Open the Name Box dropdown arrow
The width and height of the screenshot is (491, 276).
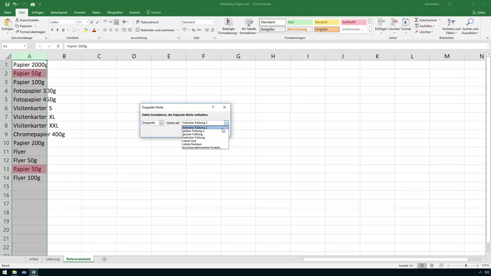point(25,46)
